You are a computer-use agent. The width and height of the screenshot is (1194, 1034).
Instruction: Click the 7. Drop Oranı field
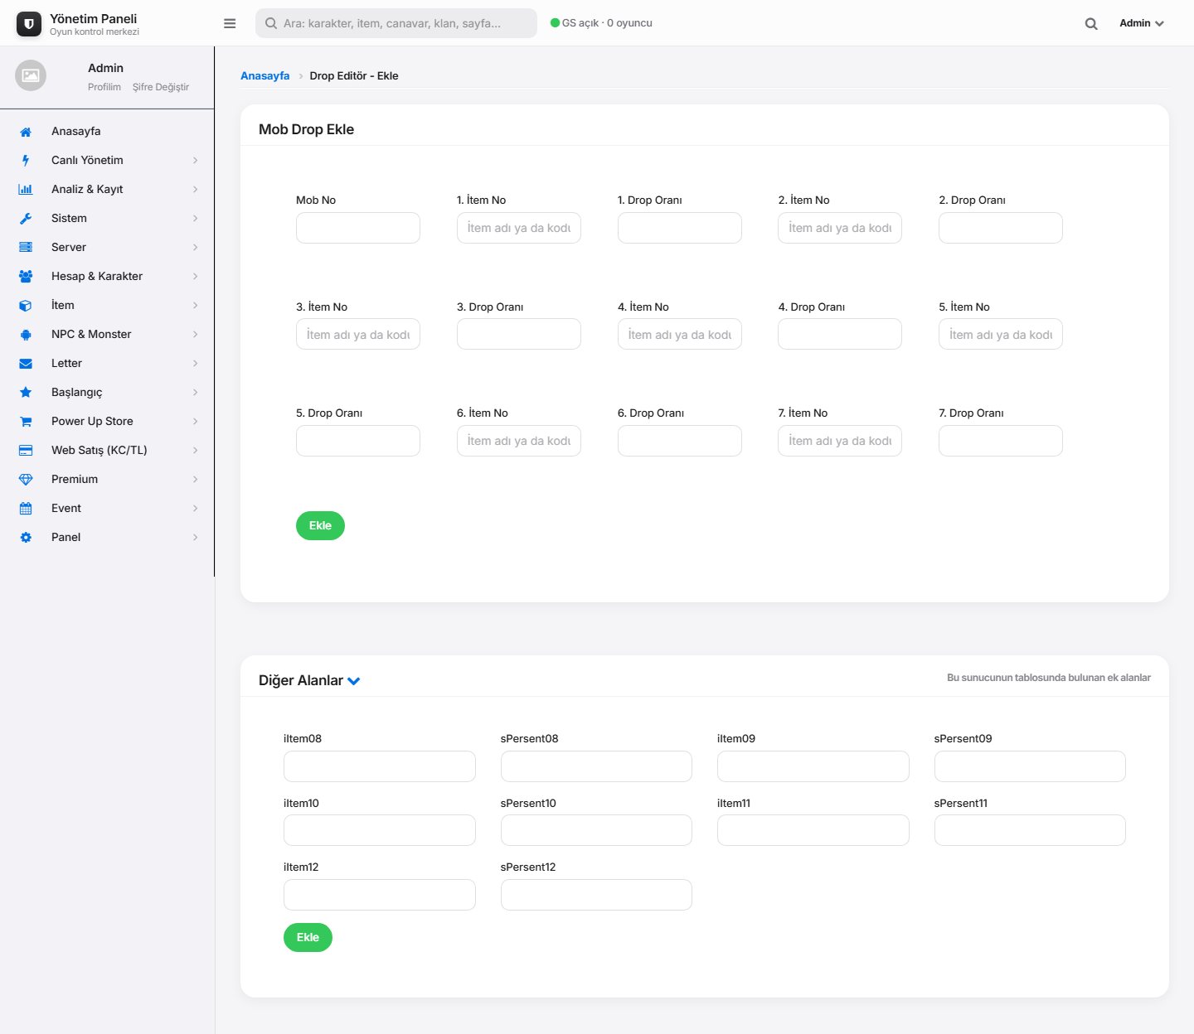(1001, 441)
